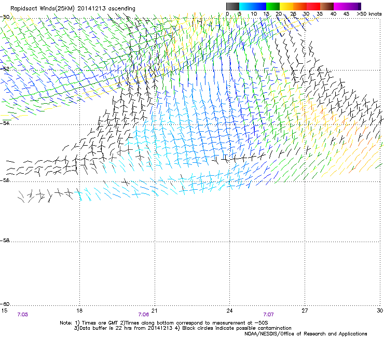This screenshot has width=384, height=337.
Task: Click the yellow 20-25 knots legend swatch
Action: [286, 6]
